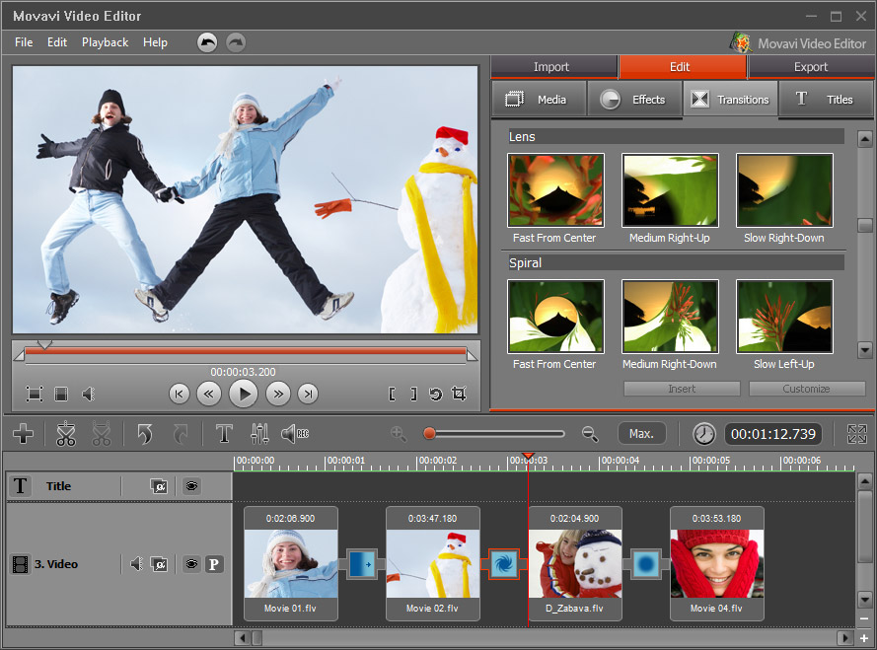
Task: Switch to the Effects tab
Action: 634,99
